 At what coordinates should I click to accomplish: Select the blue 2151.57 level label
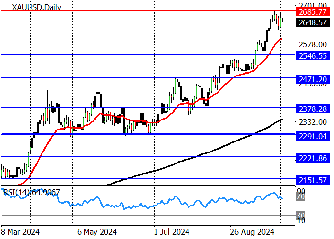click(313, 180)
